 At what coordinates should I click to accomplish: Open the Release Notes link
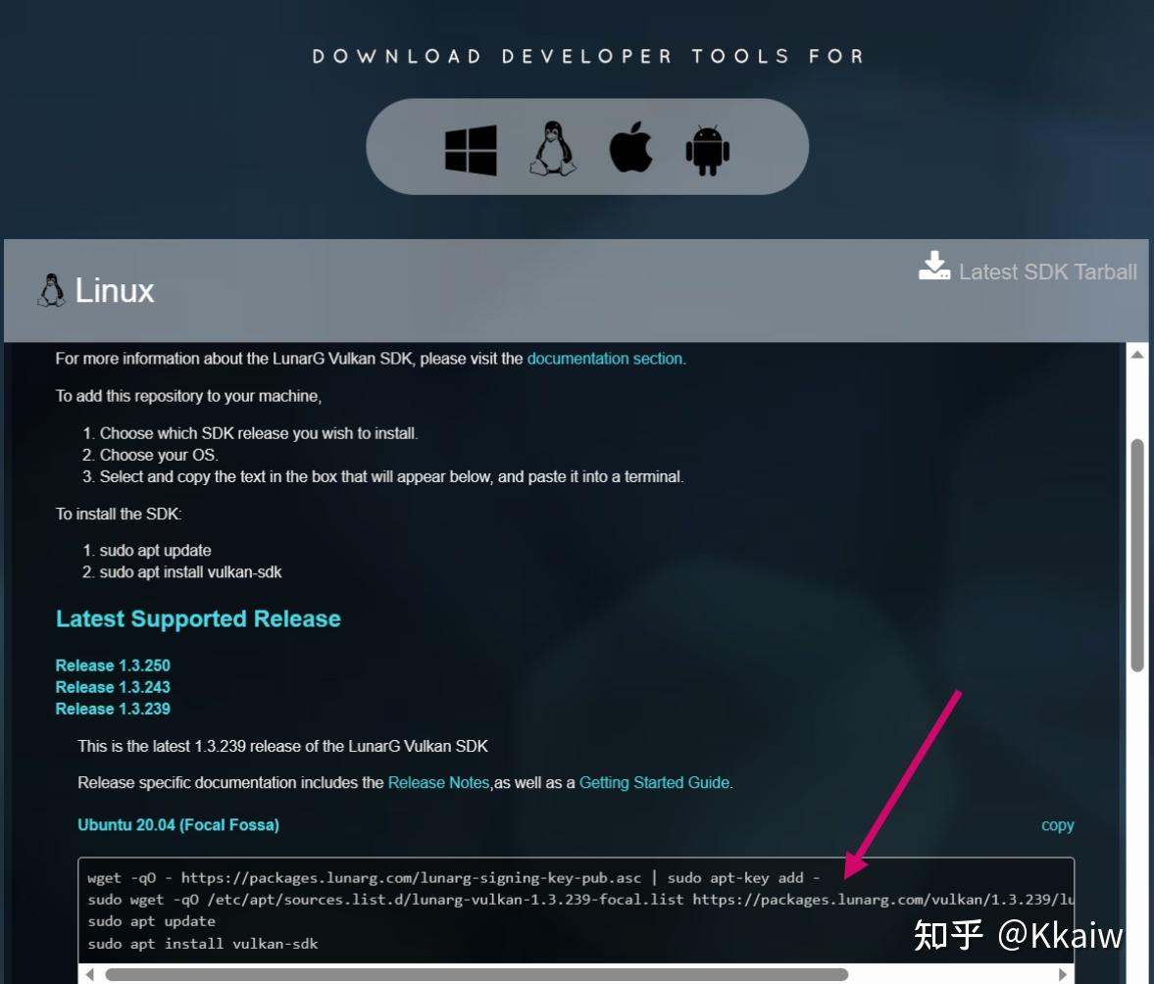437,782
